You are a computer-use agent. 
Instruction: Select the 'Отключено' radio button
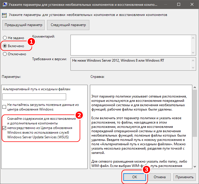pos(5,54)
